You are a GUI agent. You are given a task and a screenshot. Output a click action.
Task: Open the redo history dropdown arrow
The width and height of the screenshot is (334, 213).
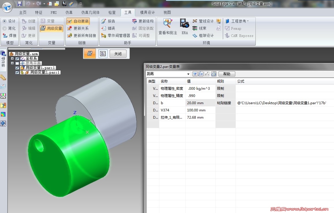[x=44, y=4]
